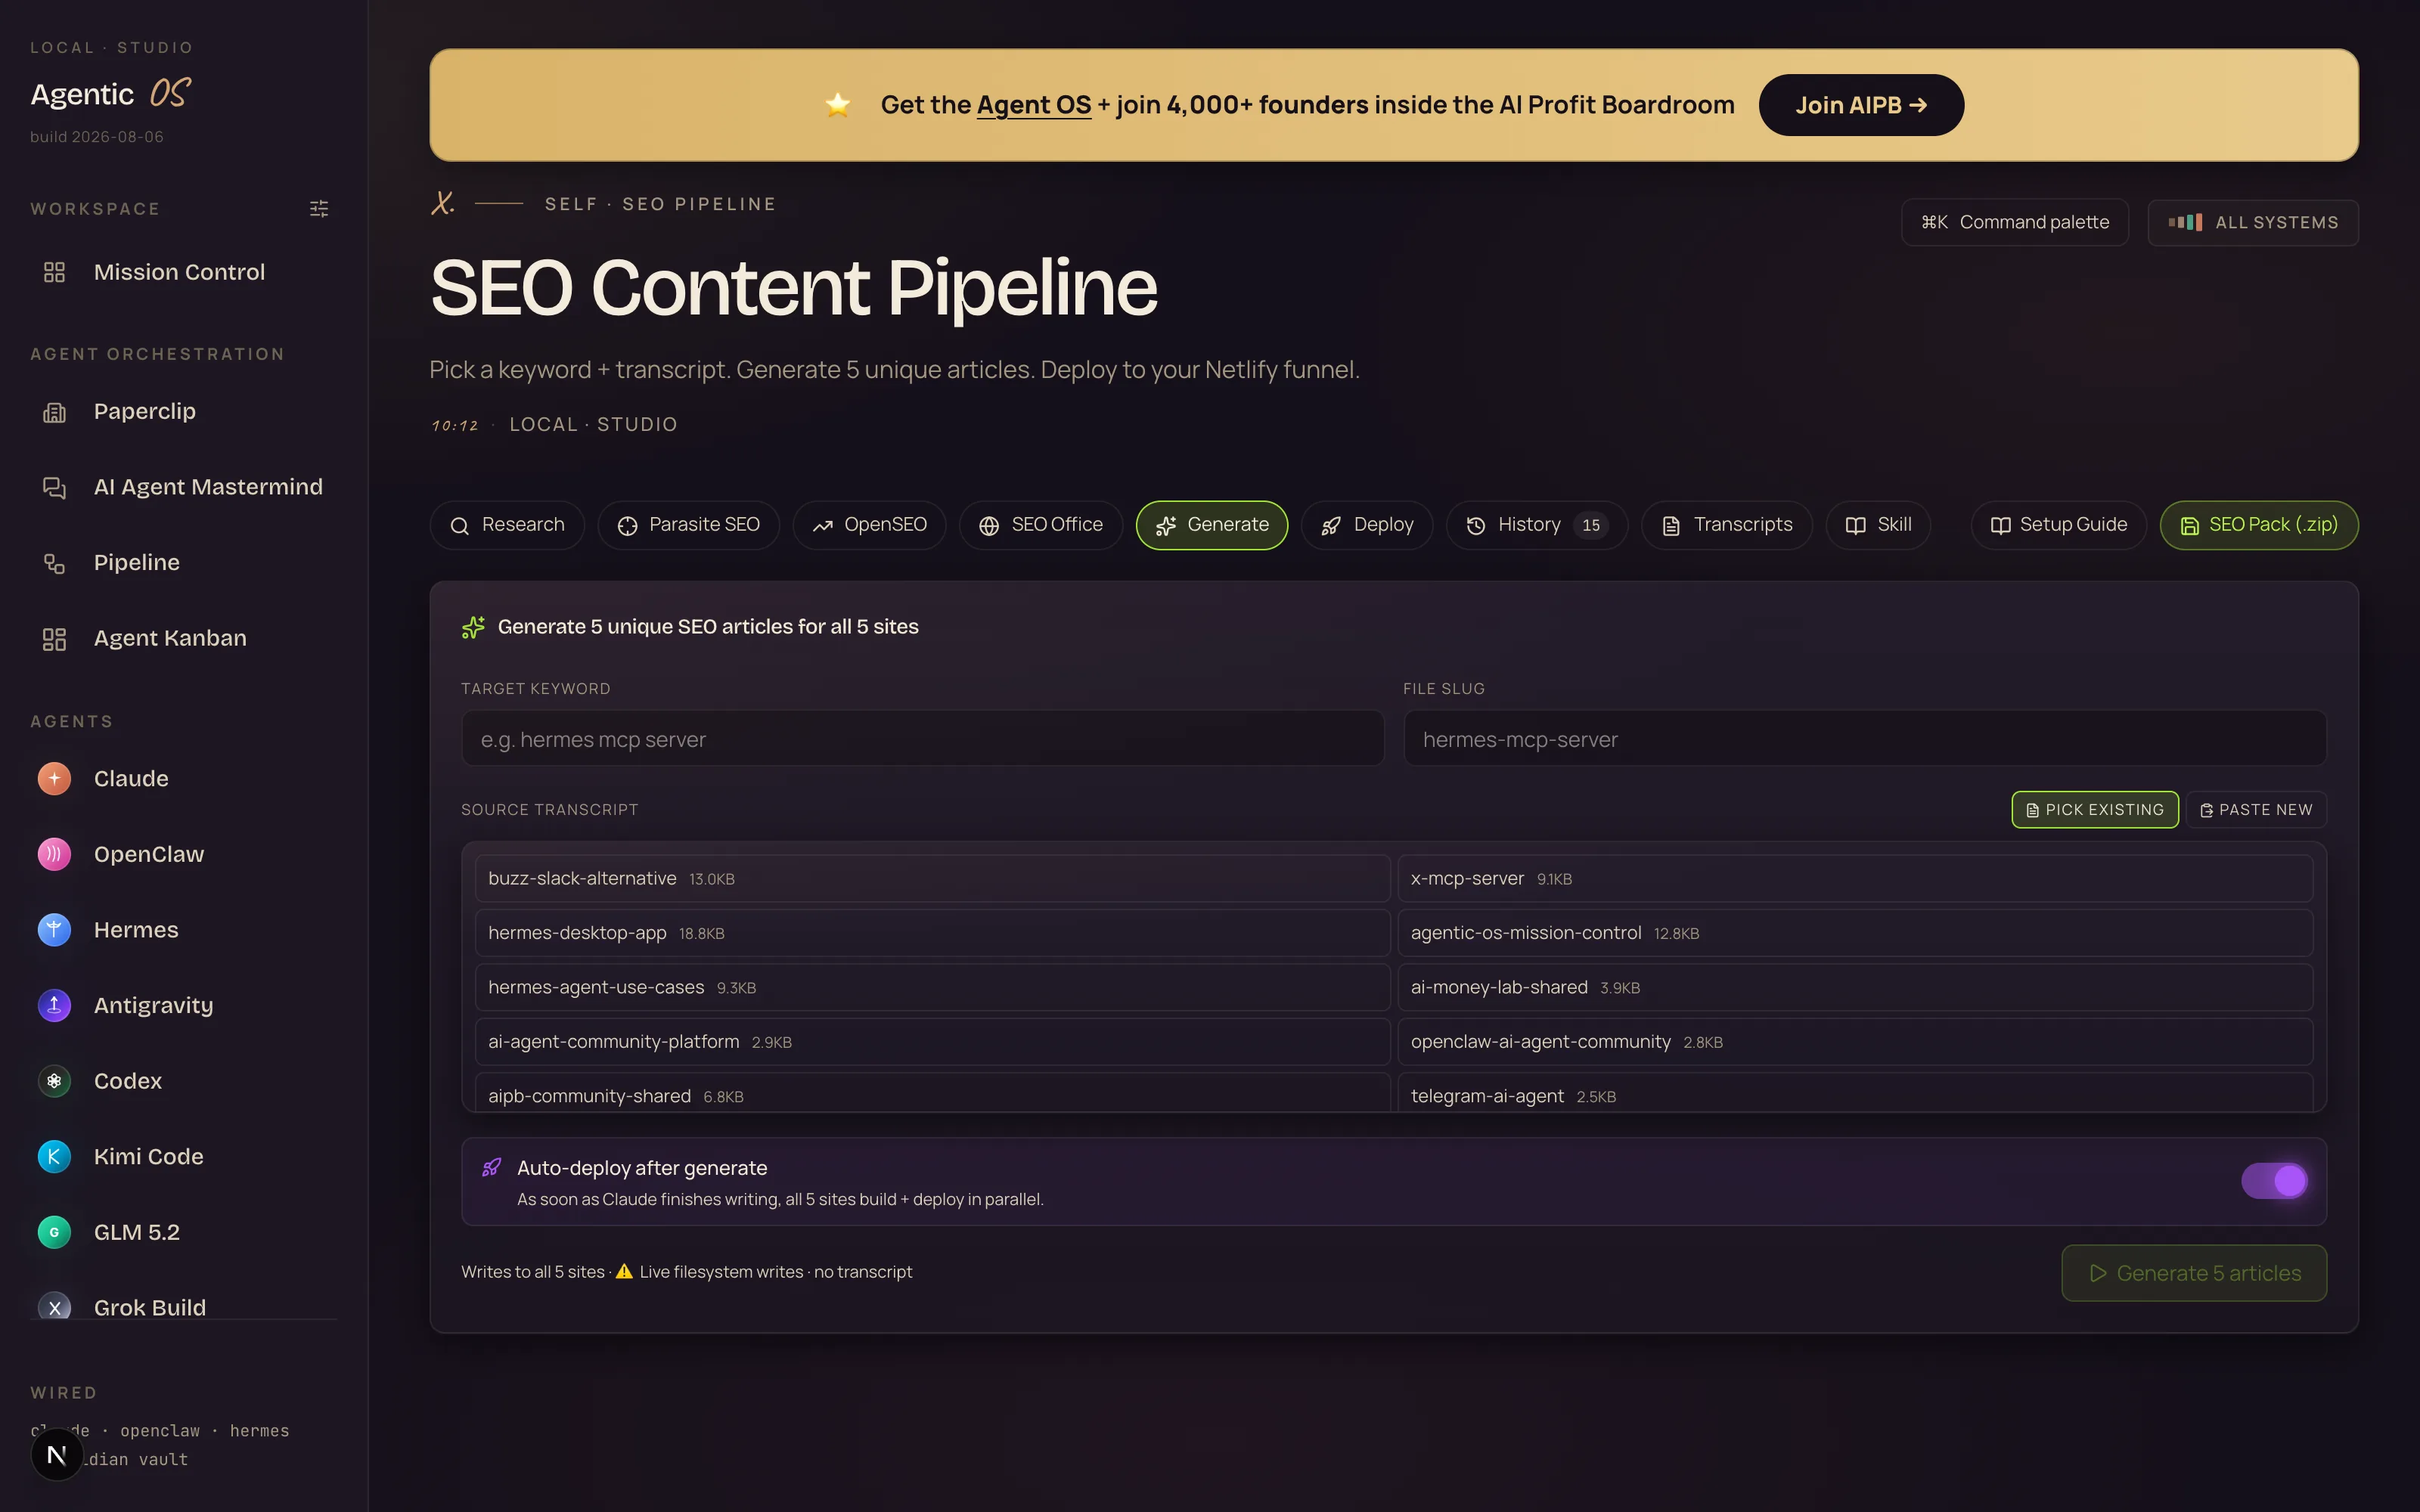Select the OpenClaw agent avatar

pyautogui.click(x=54, y=854)
